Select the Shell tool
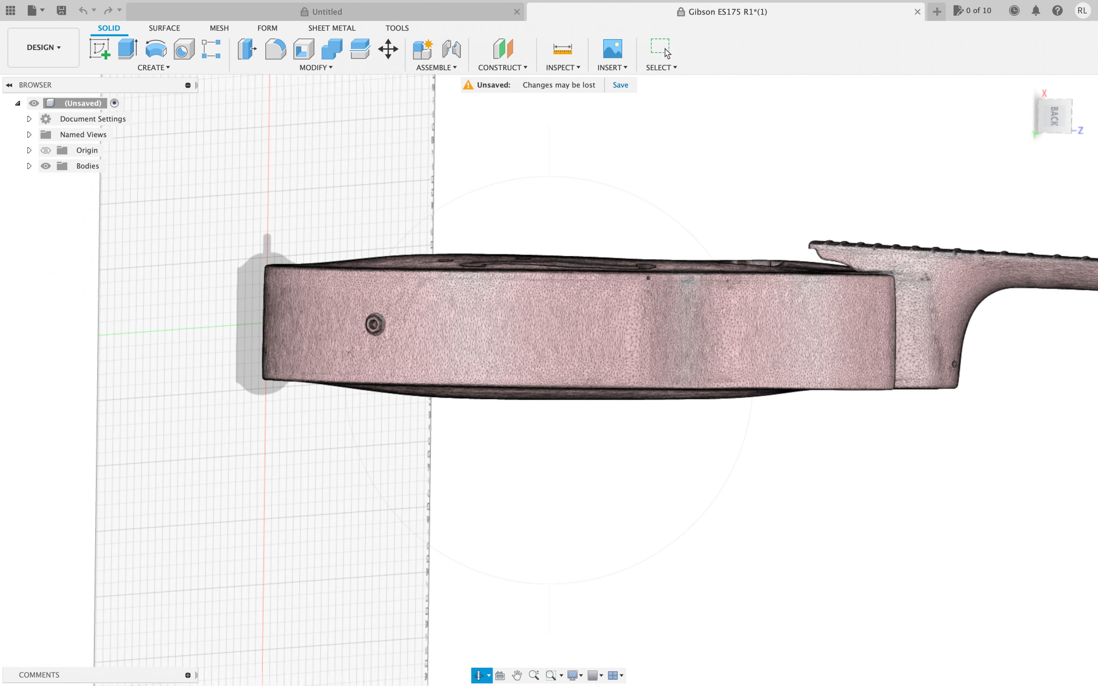This screenshot has width=1098, height=686. point(303,49)
